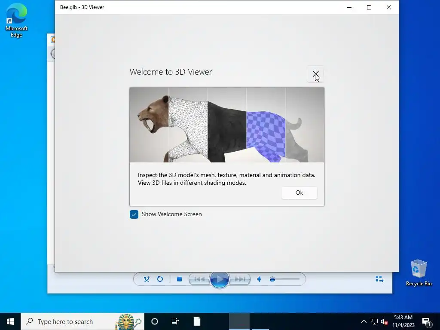The height and width of the screenshot is (330, 440).
Task: Switch Media Player to library view
Action: [379, 279]
